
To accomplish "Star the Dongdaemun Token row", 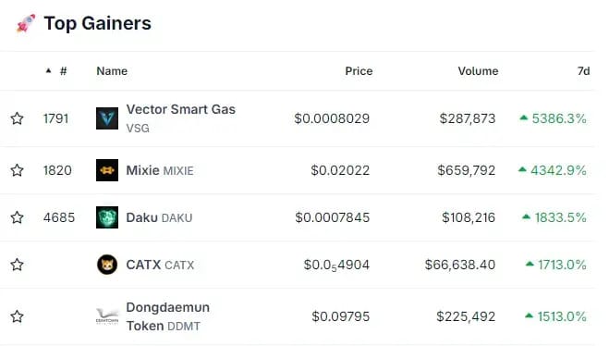I will 17,316.
